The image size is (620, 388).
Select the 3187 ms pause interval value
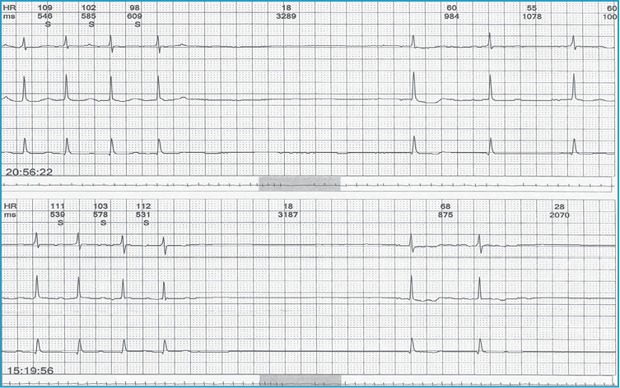(x=288, y=215)
